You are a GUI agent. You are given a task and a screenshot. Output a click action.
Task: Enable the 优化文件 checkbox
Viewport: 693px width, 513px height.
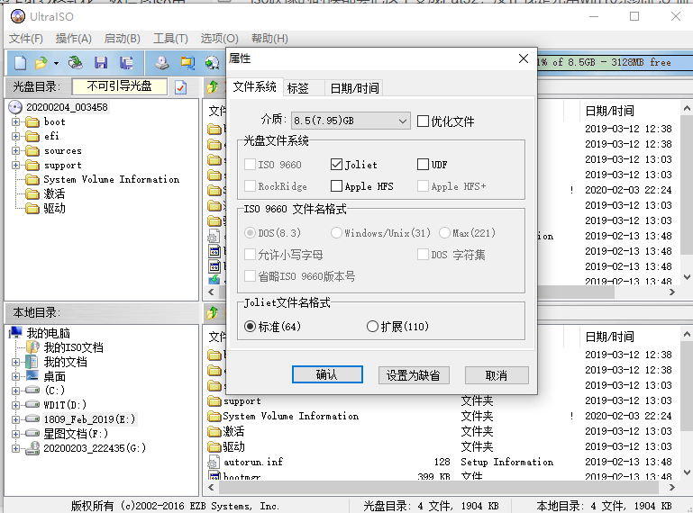[423, 121]
